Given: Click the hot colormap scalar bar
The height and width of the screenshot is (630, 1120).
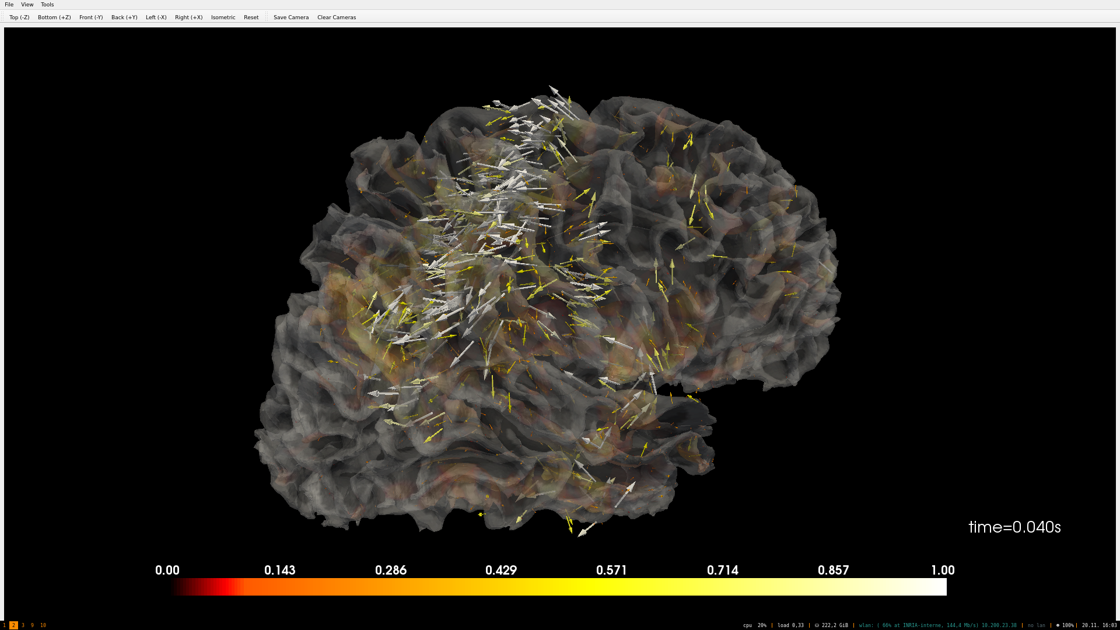Looking at the screenshot, I should 559,587.
